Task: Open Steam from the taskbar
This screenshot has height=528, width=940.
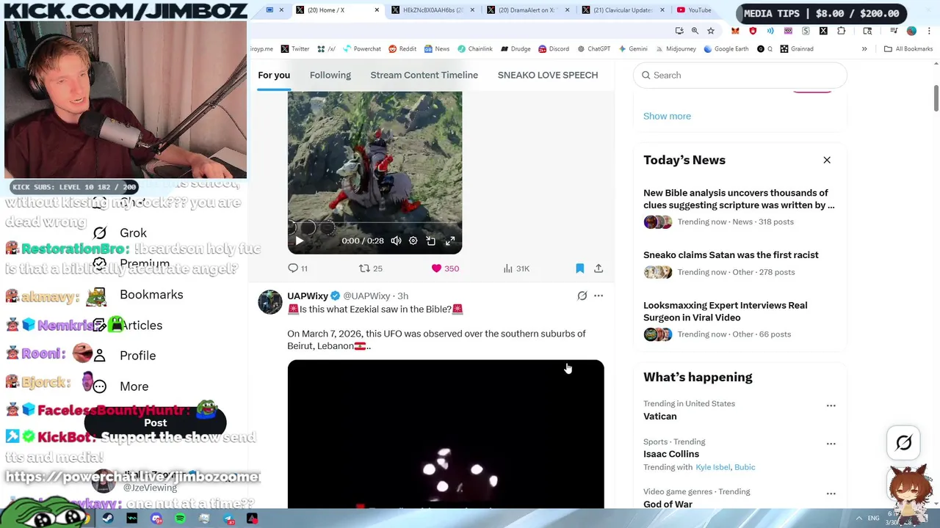Action: tap(108, 518)
